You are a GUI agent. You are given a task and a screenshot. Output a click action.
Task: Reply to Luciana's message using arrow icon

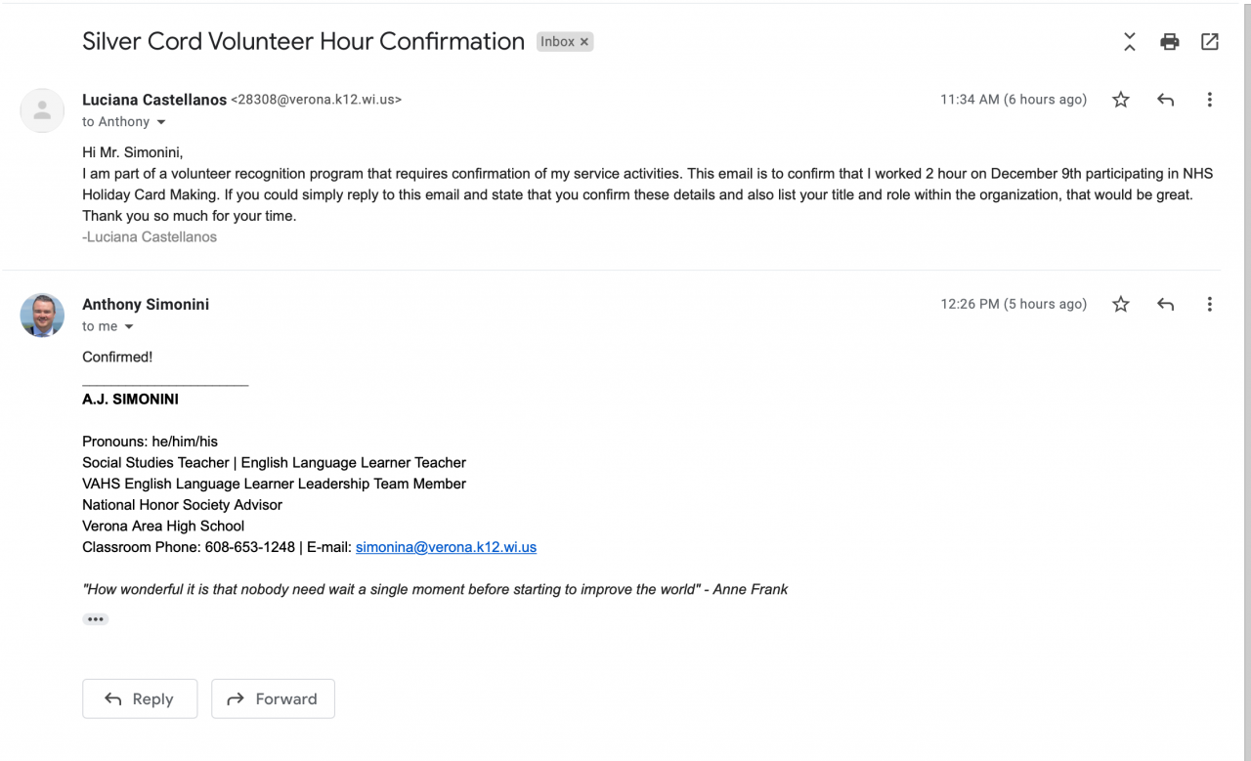[x=1165, y=100]
